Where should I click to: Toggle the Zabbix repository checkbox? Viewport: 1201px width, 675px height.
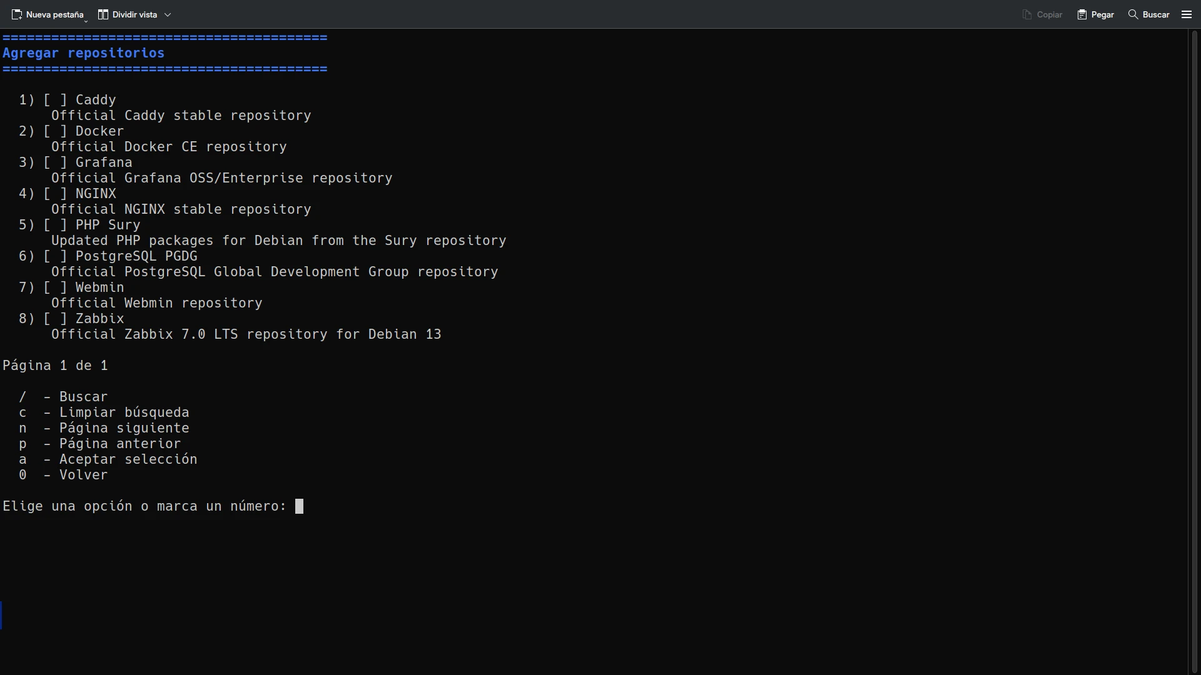pyautogui.click(x=55, y=319)
